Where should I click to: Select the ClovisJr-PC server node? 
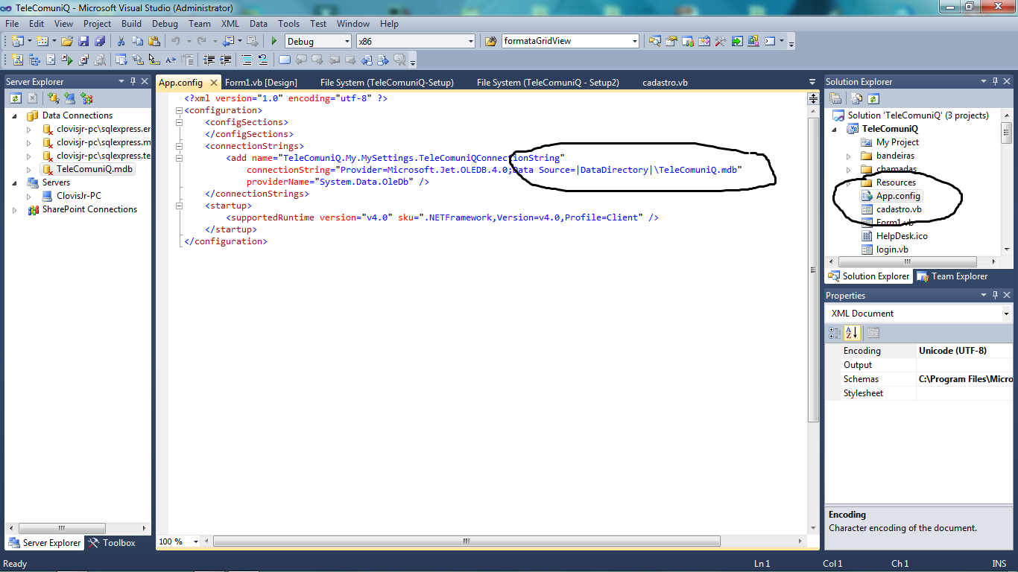pyautogui.click(x=79, y=196)
